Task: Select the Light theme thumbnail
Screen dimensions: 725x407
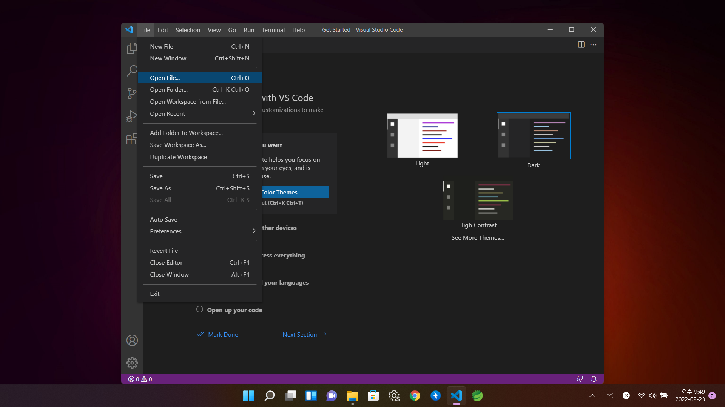Action: tap(422, 136)
